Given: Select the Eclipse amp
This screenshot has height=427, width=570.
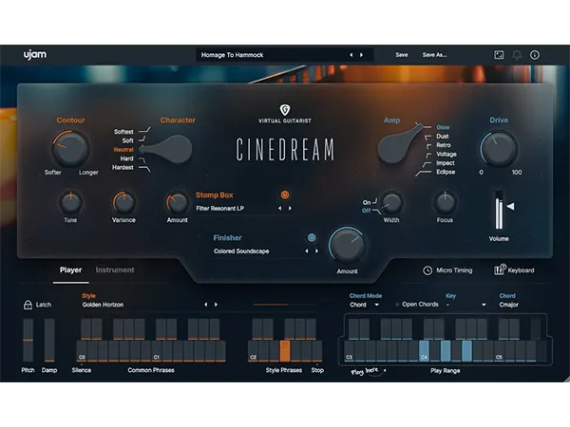Looking at the screenshot, I should click(446, 172).
